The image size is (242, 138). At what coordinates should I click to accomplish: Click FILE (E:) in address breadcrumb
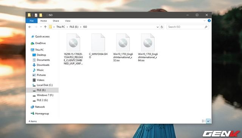[x=74, y=27]
